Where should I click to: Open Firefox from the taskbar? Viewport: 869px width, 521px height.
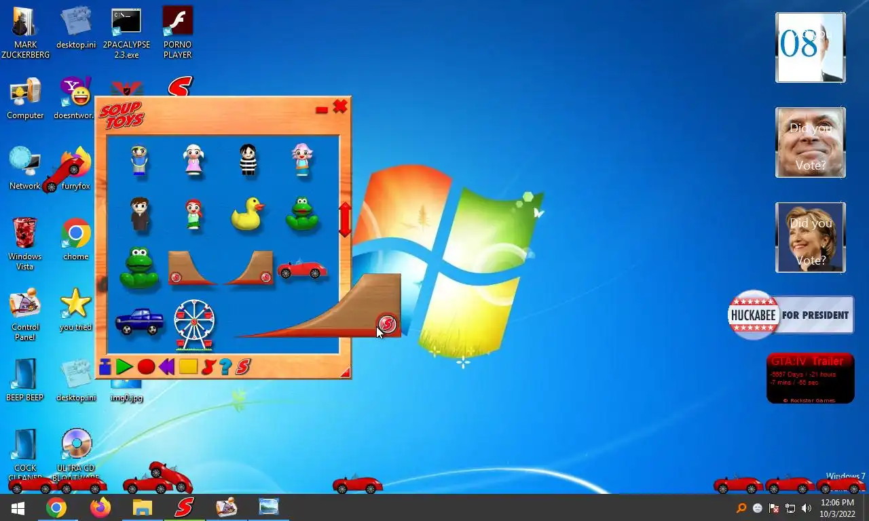[100, 507]
